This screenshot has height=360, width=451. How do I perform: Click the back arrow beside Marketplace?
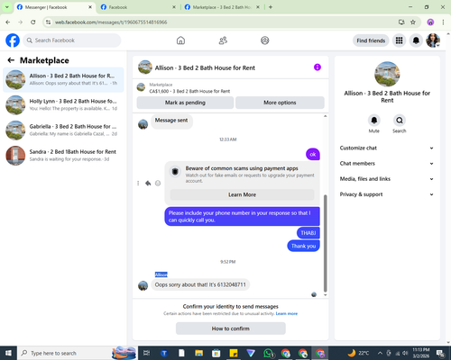click(11, 60)
